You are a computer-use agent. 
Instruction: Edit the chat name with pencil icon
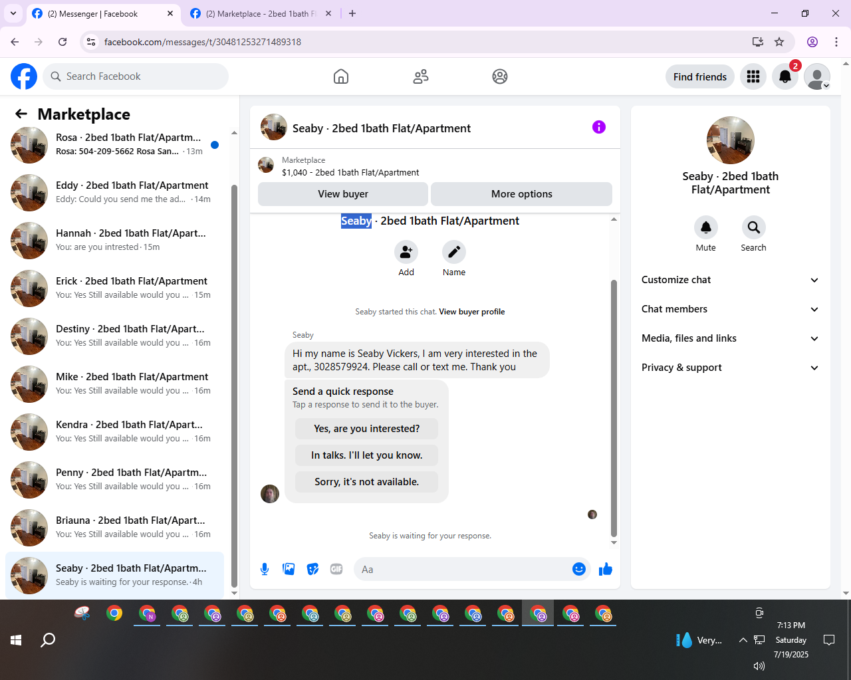point(454,252)
